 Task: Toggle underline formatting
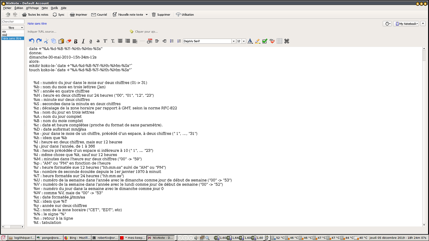point(91,41)
